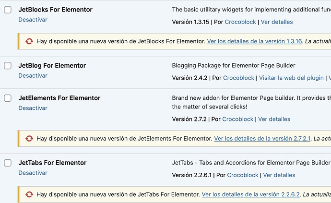
Task: Open Crocoblock author link for JetBlog
Action: point(238,78)
